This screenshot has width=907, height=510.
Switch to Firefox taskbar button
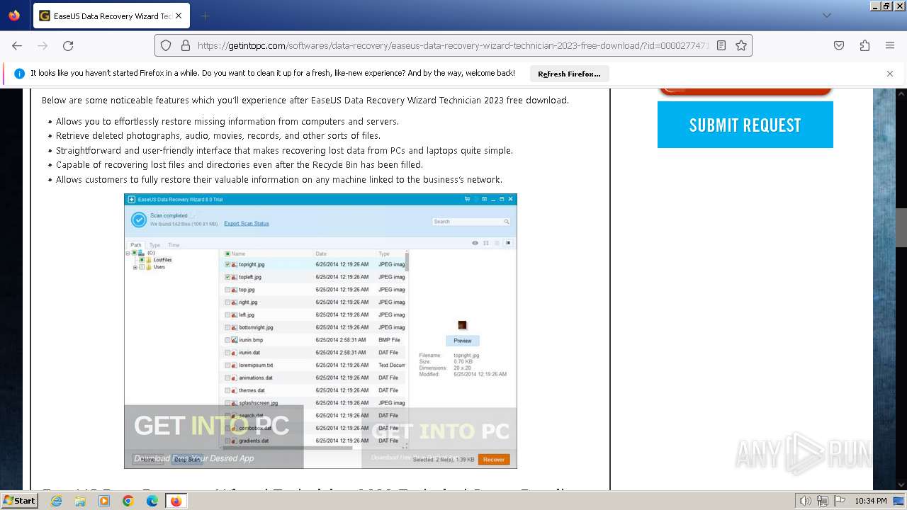(176, 501)
